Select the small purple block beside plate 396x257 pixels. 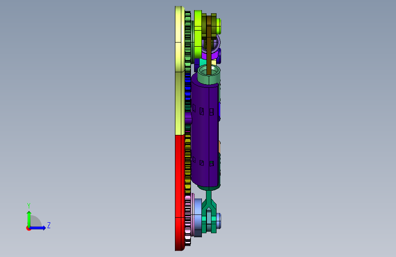(188, 118)
